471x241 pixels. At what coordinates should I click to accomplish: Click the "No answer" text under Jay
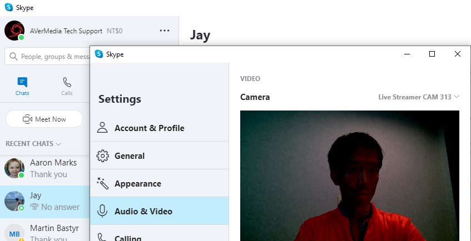tap(61, 207)
